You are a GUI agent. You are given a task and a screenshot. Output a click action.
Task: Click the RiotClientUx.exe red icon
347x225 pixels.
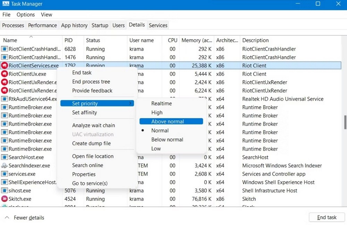click(5, 74)
